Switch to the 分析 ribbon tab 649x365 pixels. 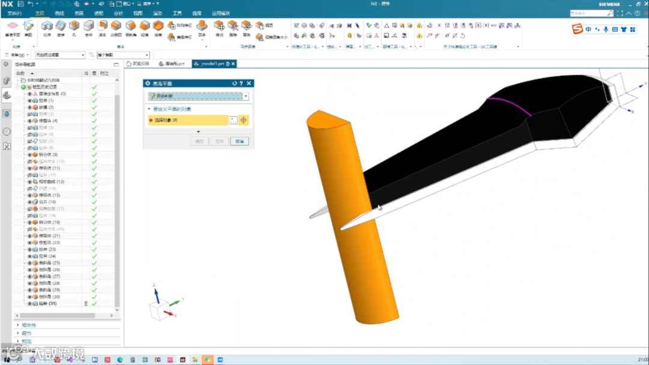(x=118, y=13)
